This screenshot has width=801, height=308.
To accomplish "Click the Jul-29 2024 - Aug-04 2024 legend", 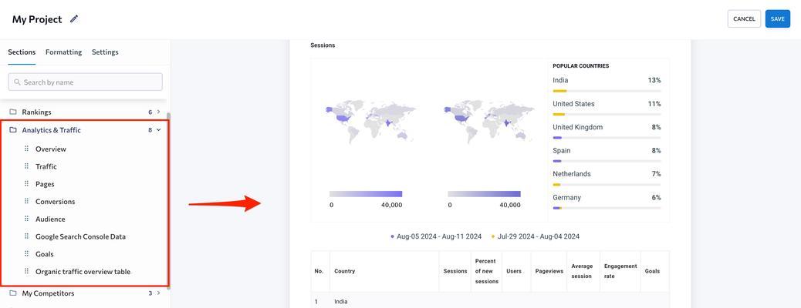I will (x=536, y=236).
